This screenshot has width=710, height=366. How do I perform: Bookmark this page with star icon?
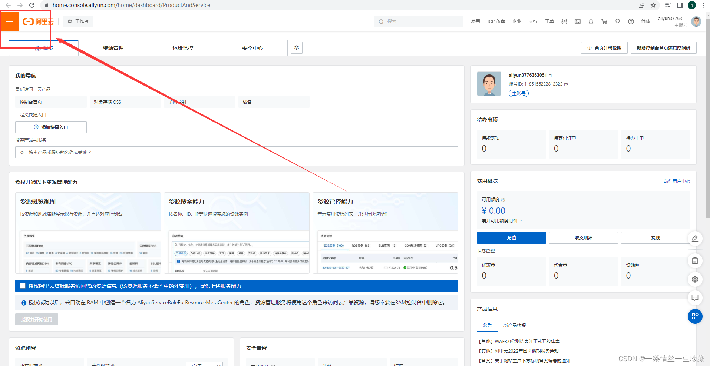point(653,5)
